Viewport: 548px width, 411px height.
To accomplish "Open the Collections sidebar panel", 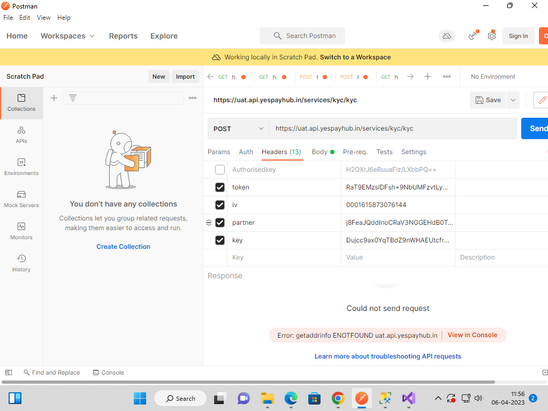I will (21, 103).
